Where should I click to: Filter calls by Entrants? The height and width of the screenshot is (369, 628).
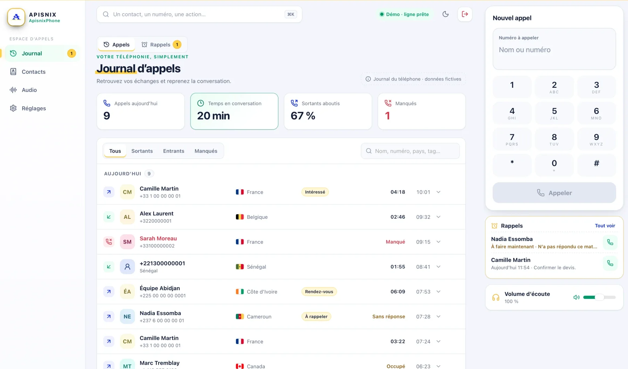[x=173, y=151]
